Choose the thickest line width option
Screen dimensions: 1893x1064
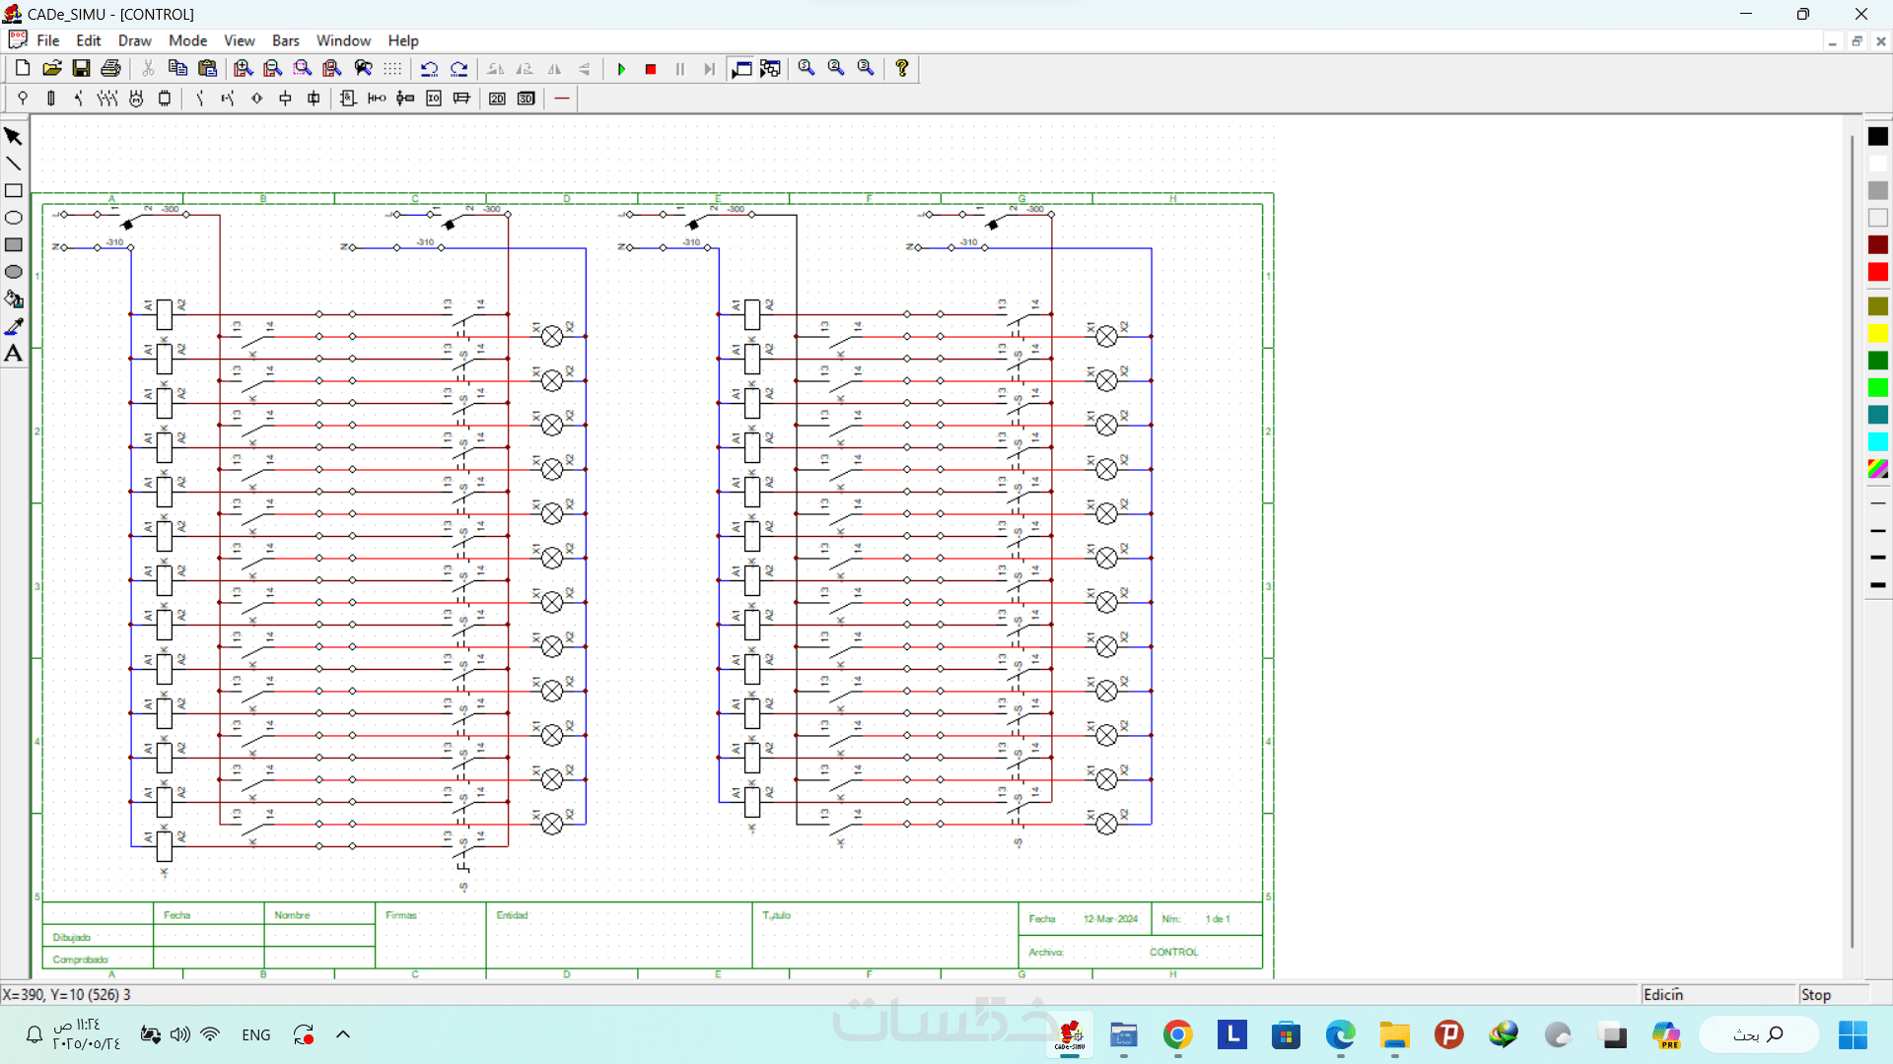coord(1877,585)
